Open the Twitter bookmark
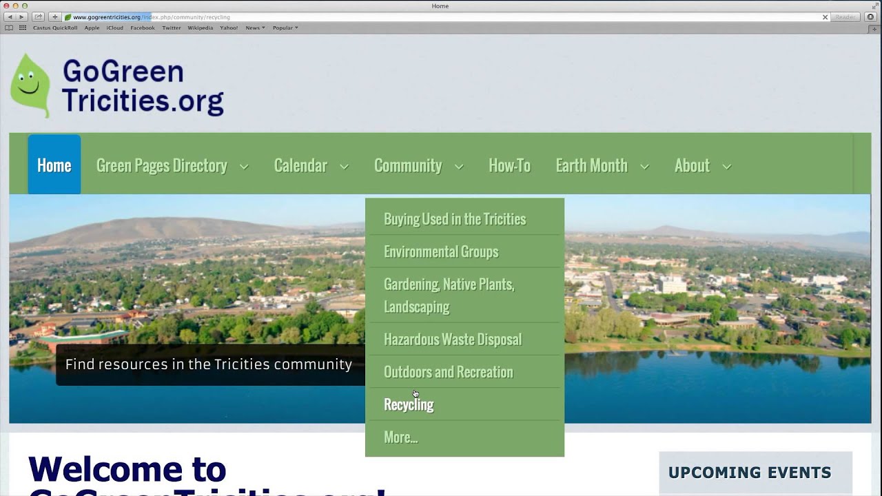Screen dimensions: 882x496 click(x=172, y=28)
